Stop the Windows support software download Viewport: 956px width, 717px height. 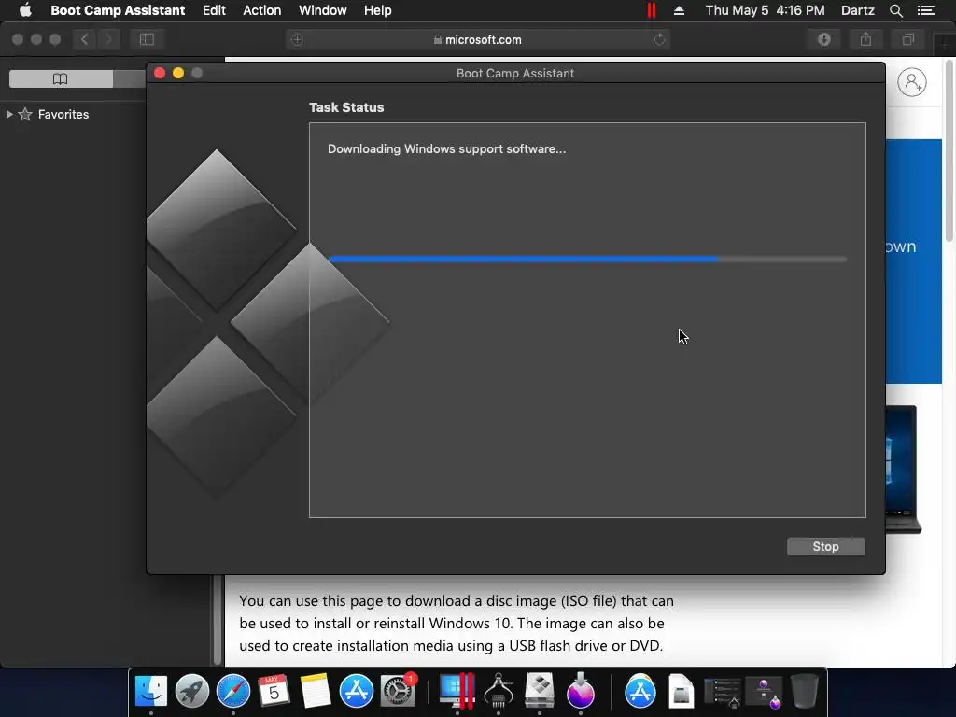(825, 546)
